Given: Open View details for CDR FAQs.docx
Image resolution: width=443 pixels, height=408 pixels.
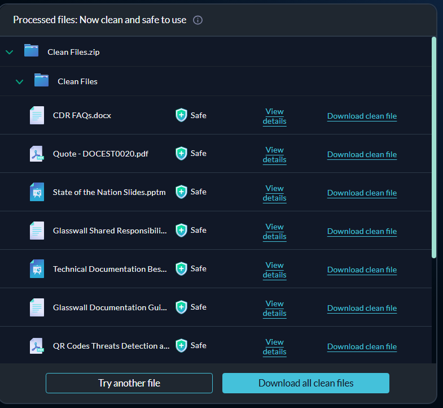Looking at the screenshot, I should tap(274, 116).
